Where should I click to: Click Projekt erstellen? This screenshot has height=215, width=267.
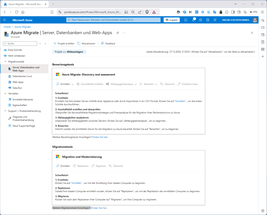click(64, 44)
